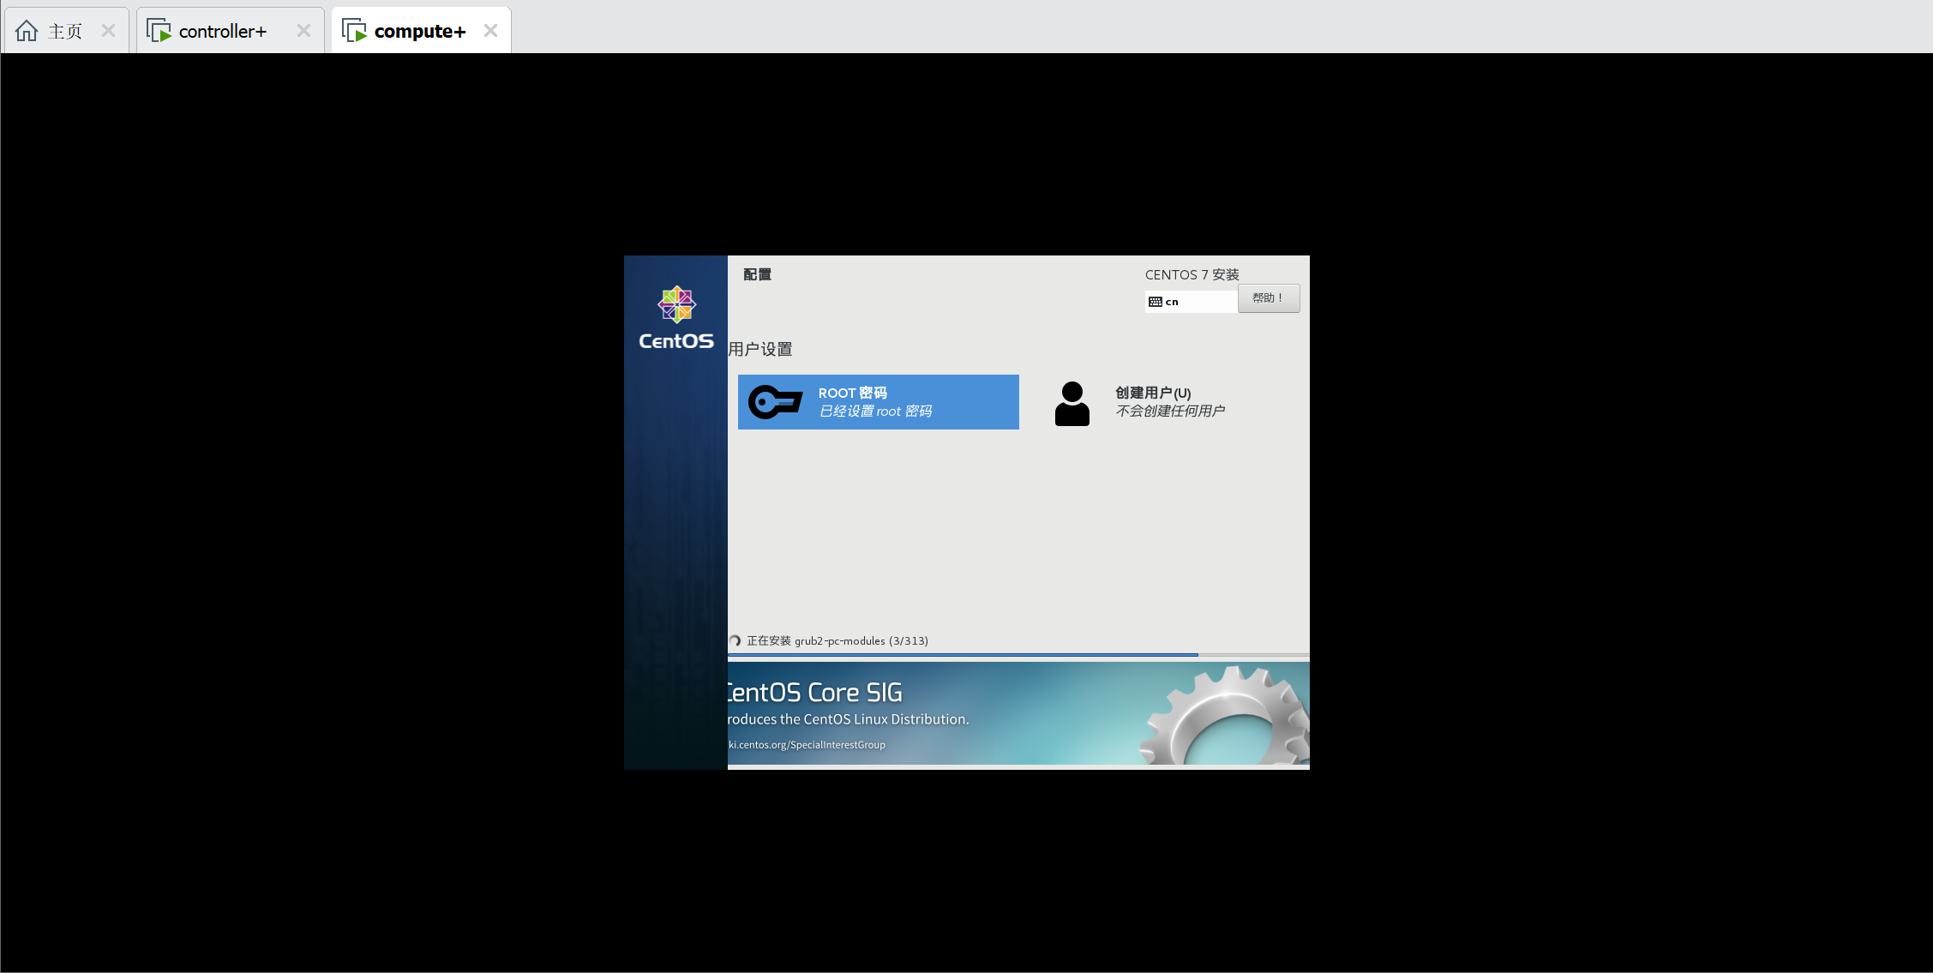Viewport: 1933px width, 973px height.
Task: Select the compute+ tab
Action: coord(421,31)
